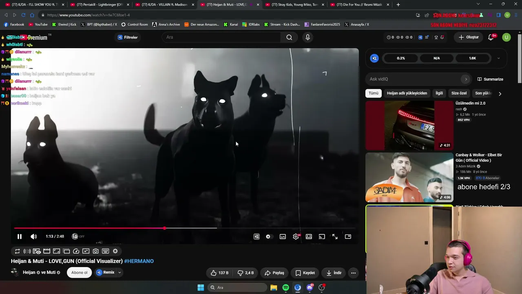Switch to the Die For You tab
The image size is (522, 294).
click(x=359, y=4)
